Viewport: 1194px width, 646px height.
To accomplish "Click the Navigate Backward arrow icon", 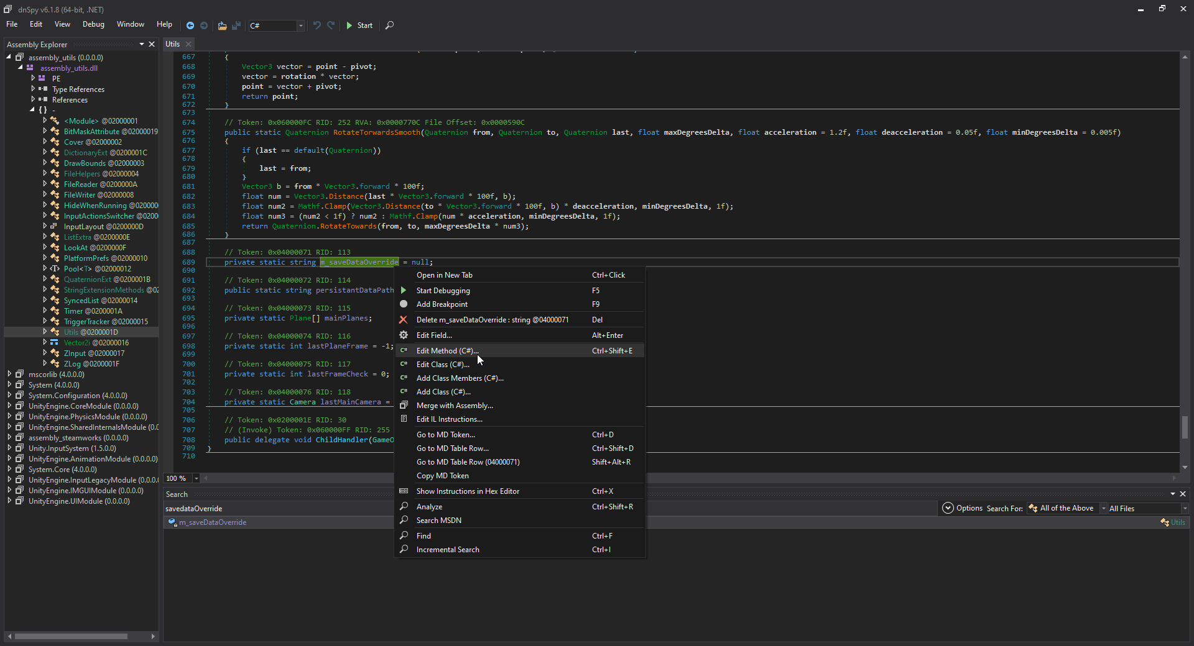I will click(x=190, y=25).
